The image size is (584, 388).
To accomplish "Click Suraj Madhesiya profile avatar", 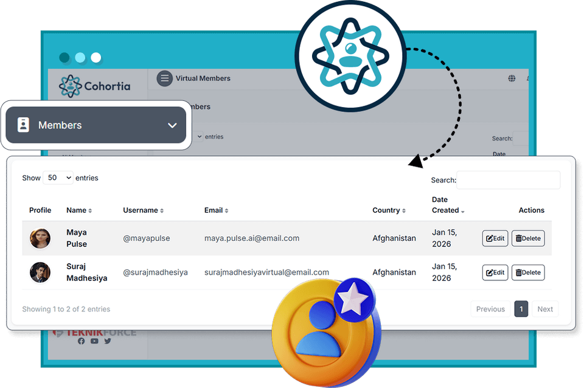I will tap(40, 272).
